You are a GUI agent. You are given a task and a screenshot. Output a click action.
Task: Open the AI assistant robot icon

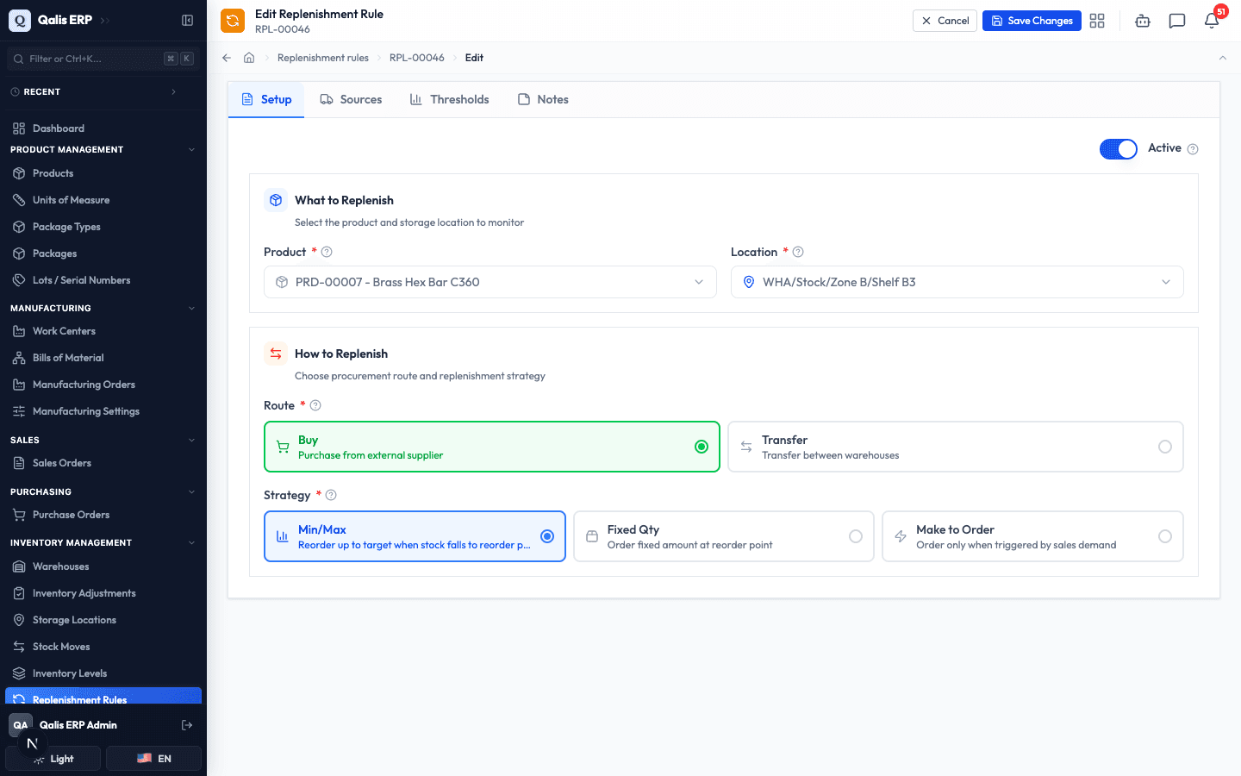(1143, 21)
